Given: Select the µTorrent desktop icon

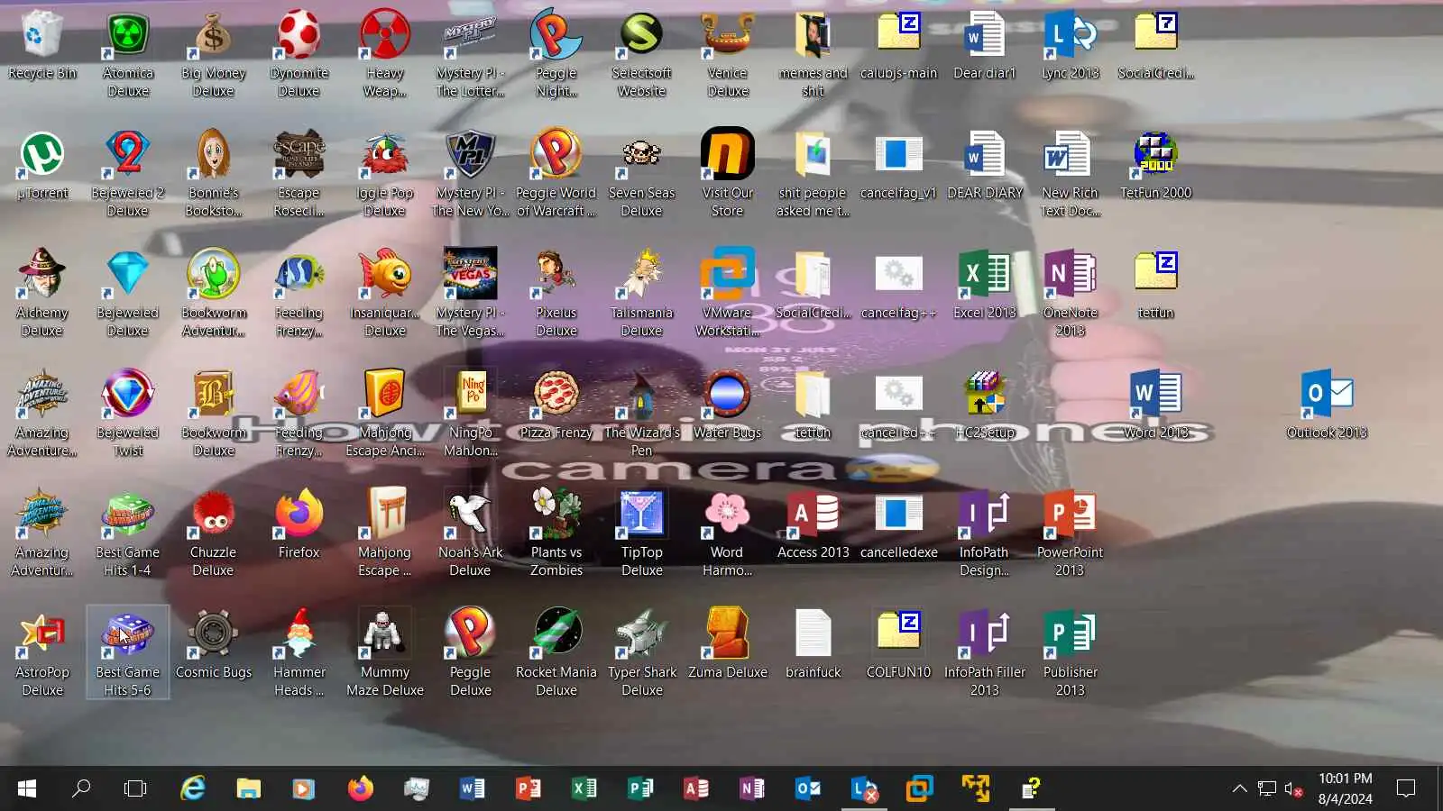Looking at the screenshot, I should (x=42, y=165).
